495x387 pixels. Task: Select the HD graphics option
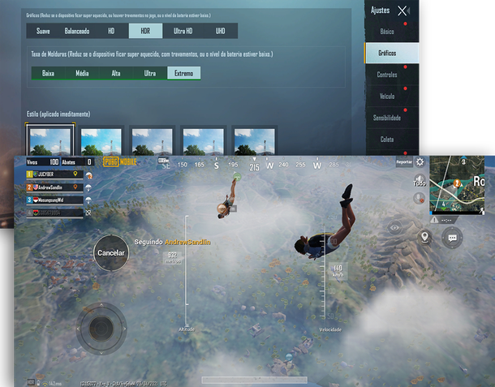111,31
